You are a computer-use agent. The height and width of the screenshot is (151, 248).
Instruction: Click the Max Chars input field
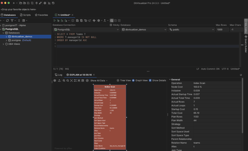click(236, 30)
